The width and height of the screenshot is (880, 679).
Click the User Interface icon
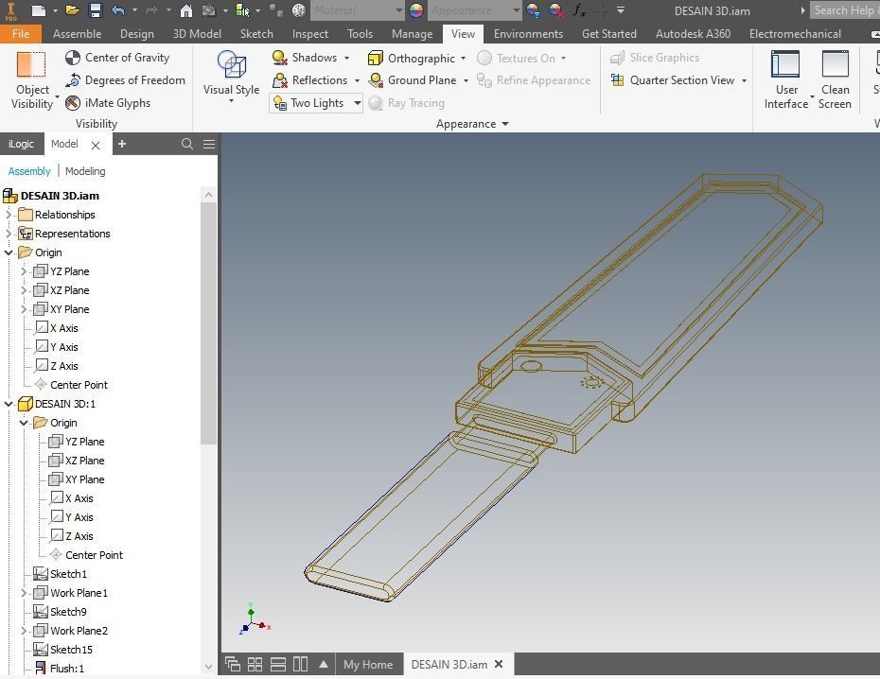point(785,63)
